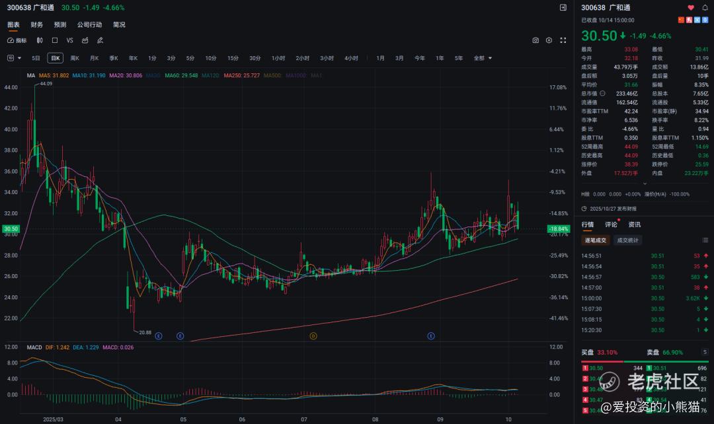714x424 pixels.
Task: Click the blue connect badge icon
Action: (x=697, y=20)
